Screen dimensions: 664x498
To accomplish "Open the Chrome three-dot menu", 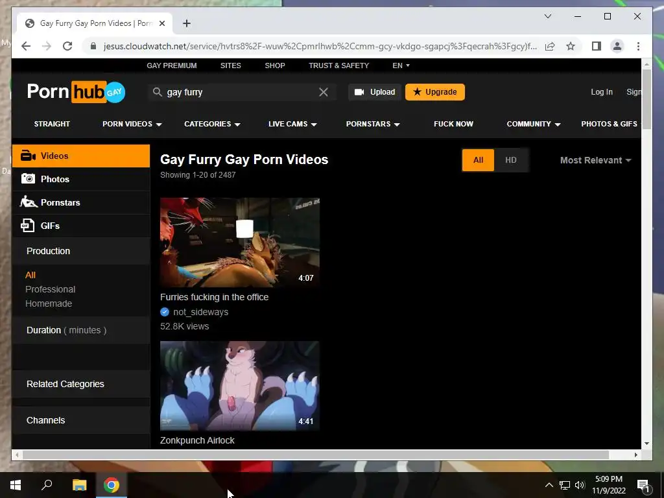I will (x=638, y=46).
